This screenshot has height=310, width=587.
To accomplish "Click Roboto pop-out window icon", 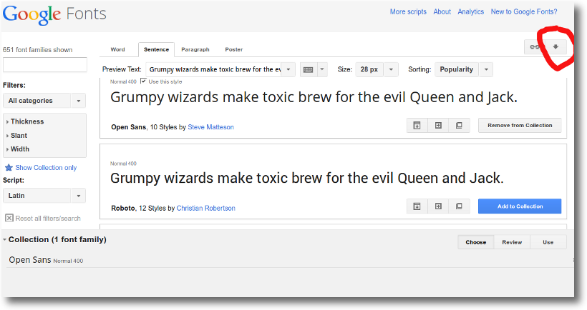I will [x=459, y=206].
